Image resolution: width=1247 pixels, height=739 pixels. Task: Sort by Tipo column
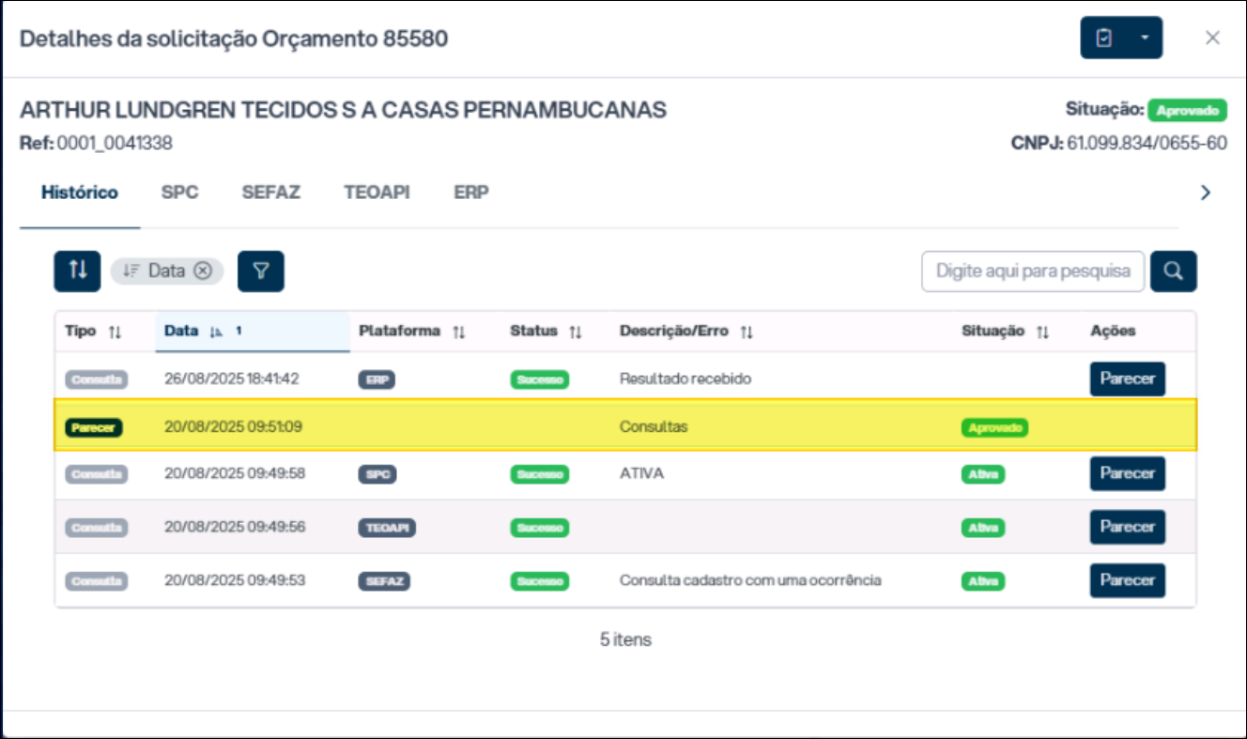94,331
